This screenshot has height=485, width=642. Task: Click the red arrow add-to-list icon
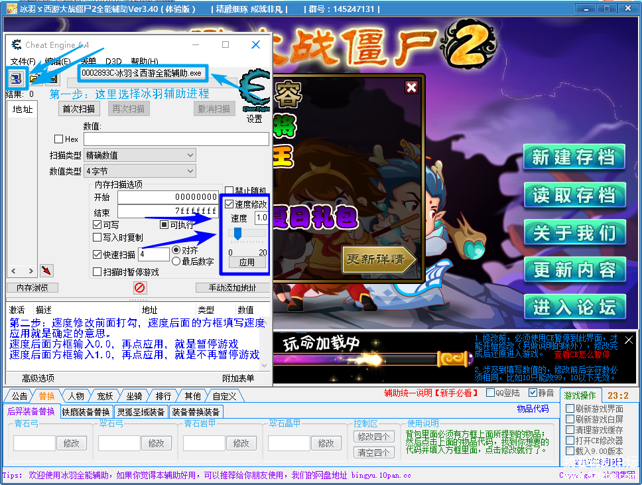[x=46, y=270]
